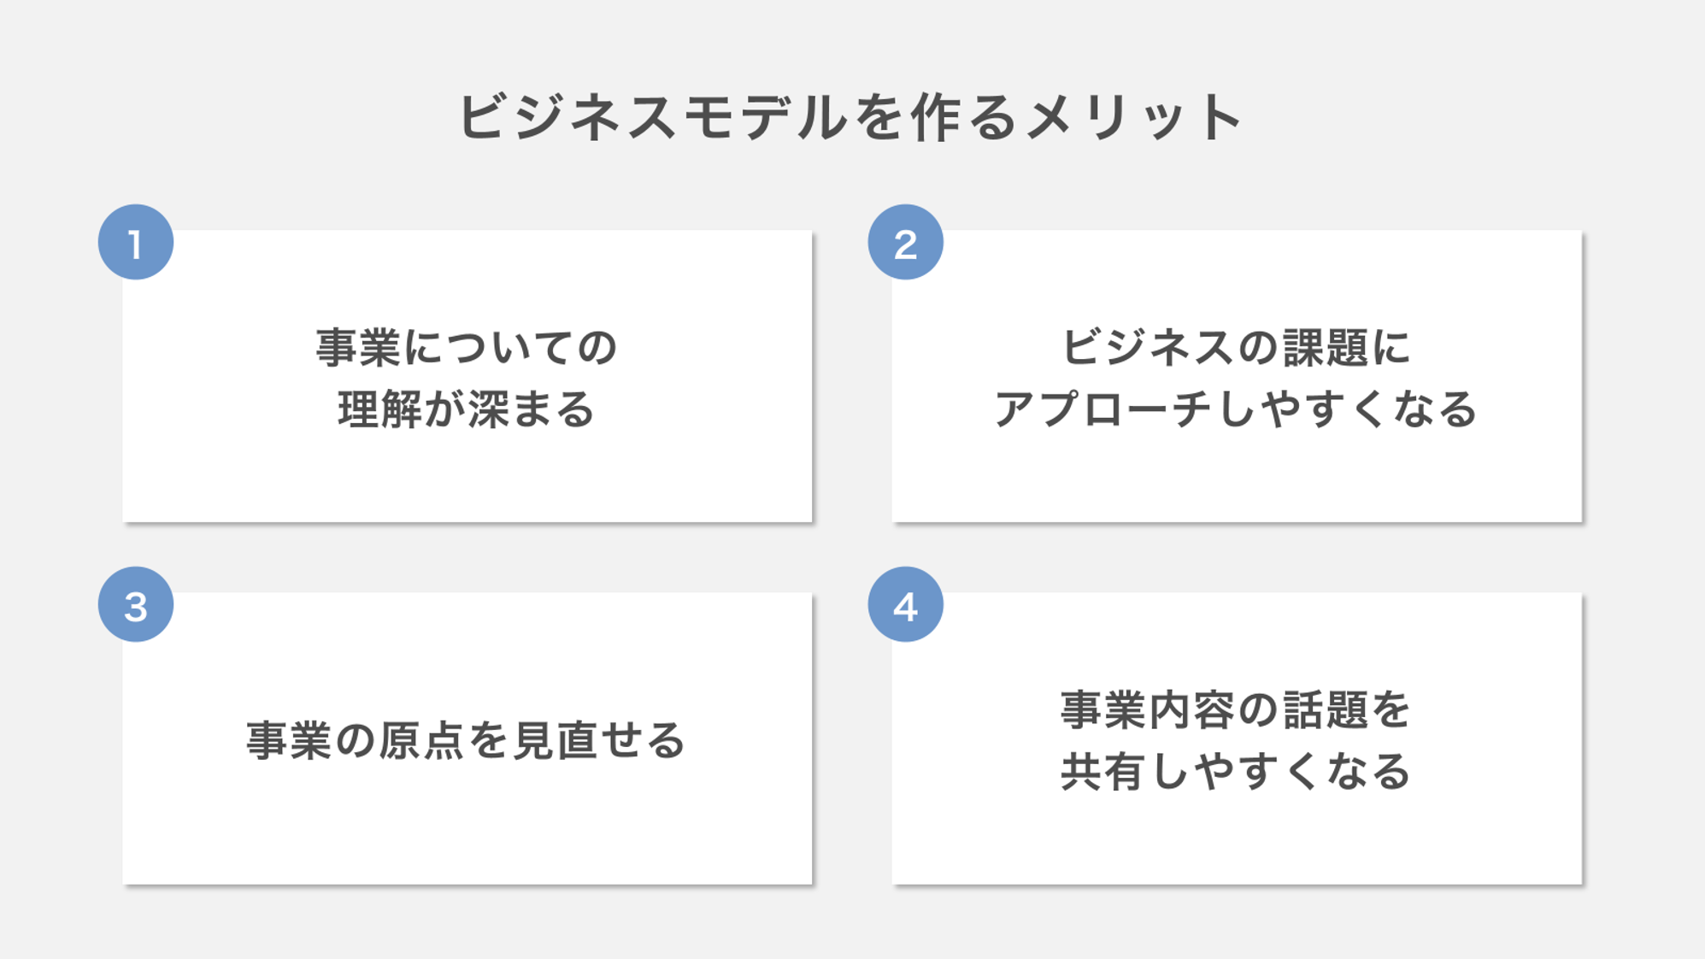Click the '事業についての' text line
The height and width of the screenshot is (959, 1705).
[467, 347]
